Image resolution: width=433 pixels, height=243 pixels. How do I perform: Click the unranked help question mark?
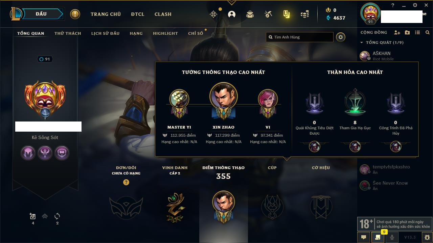tap(126, 182)
